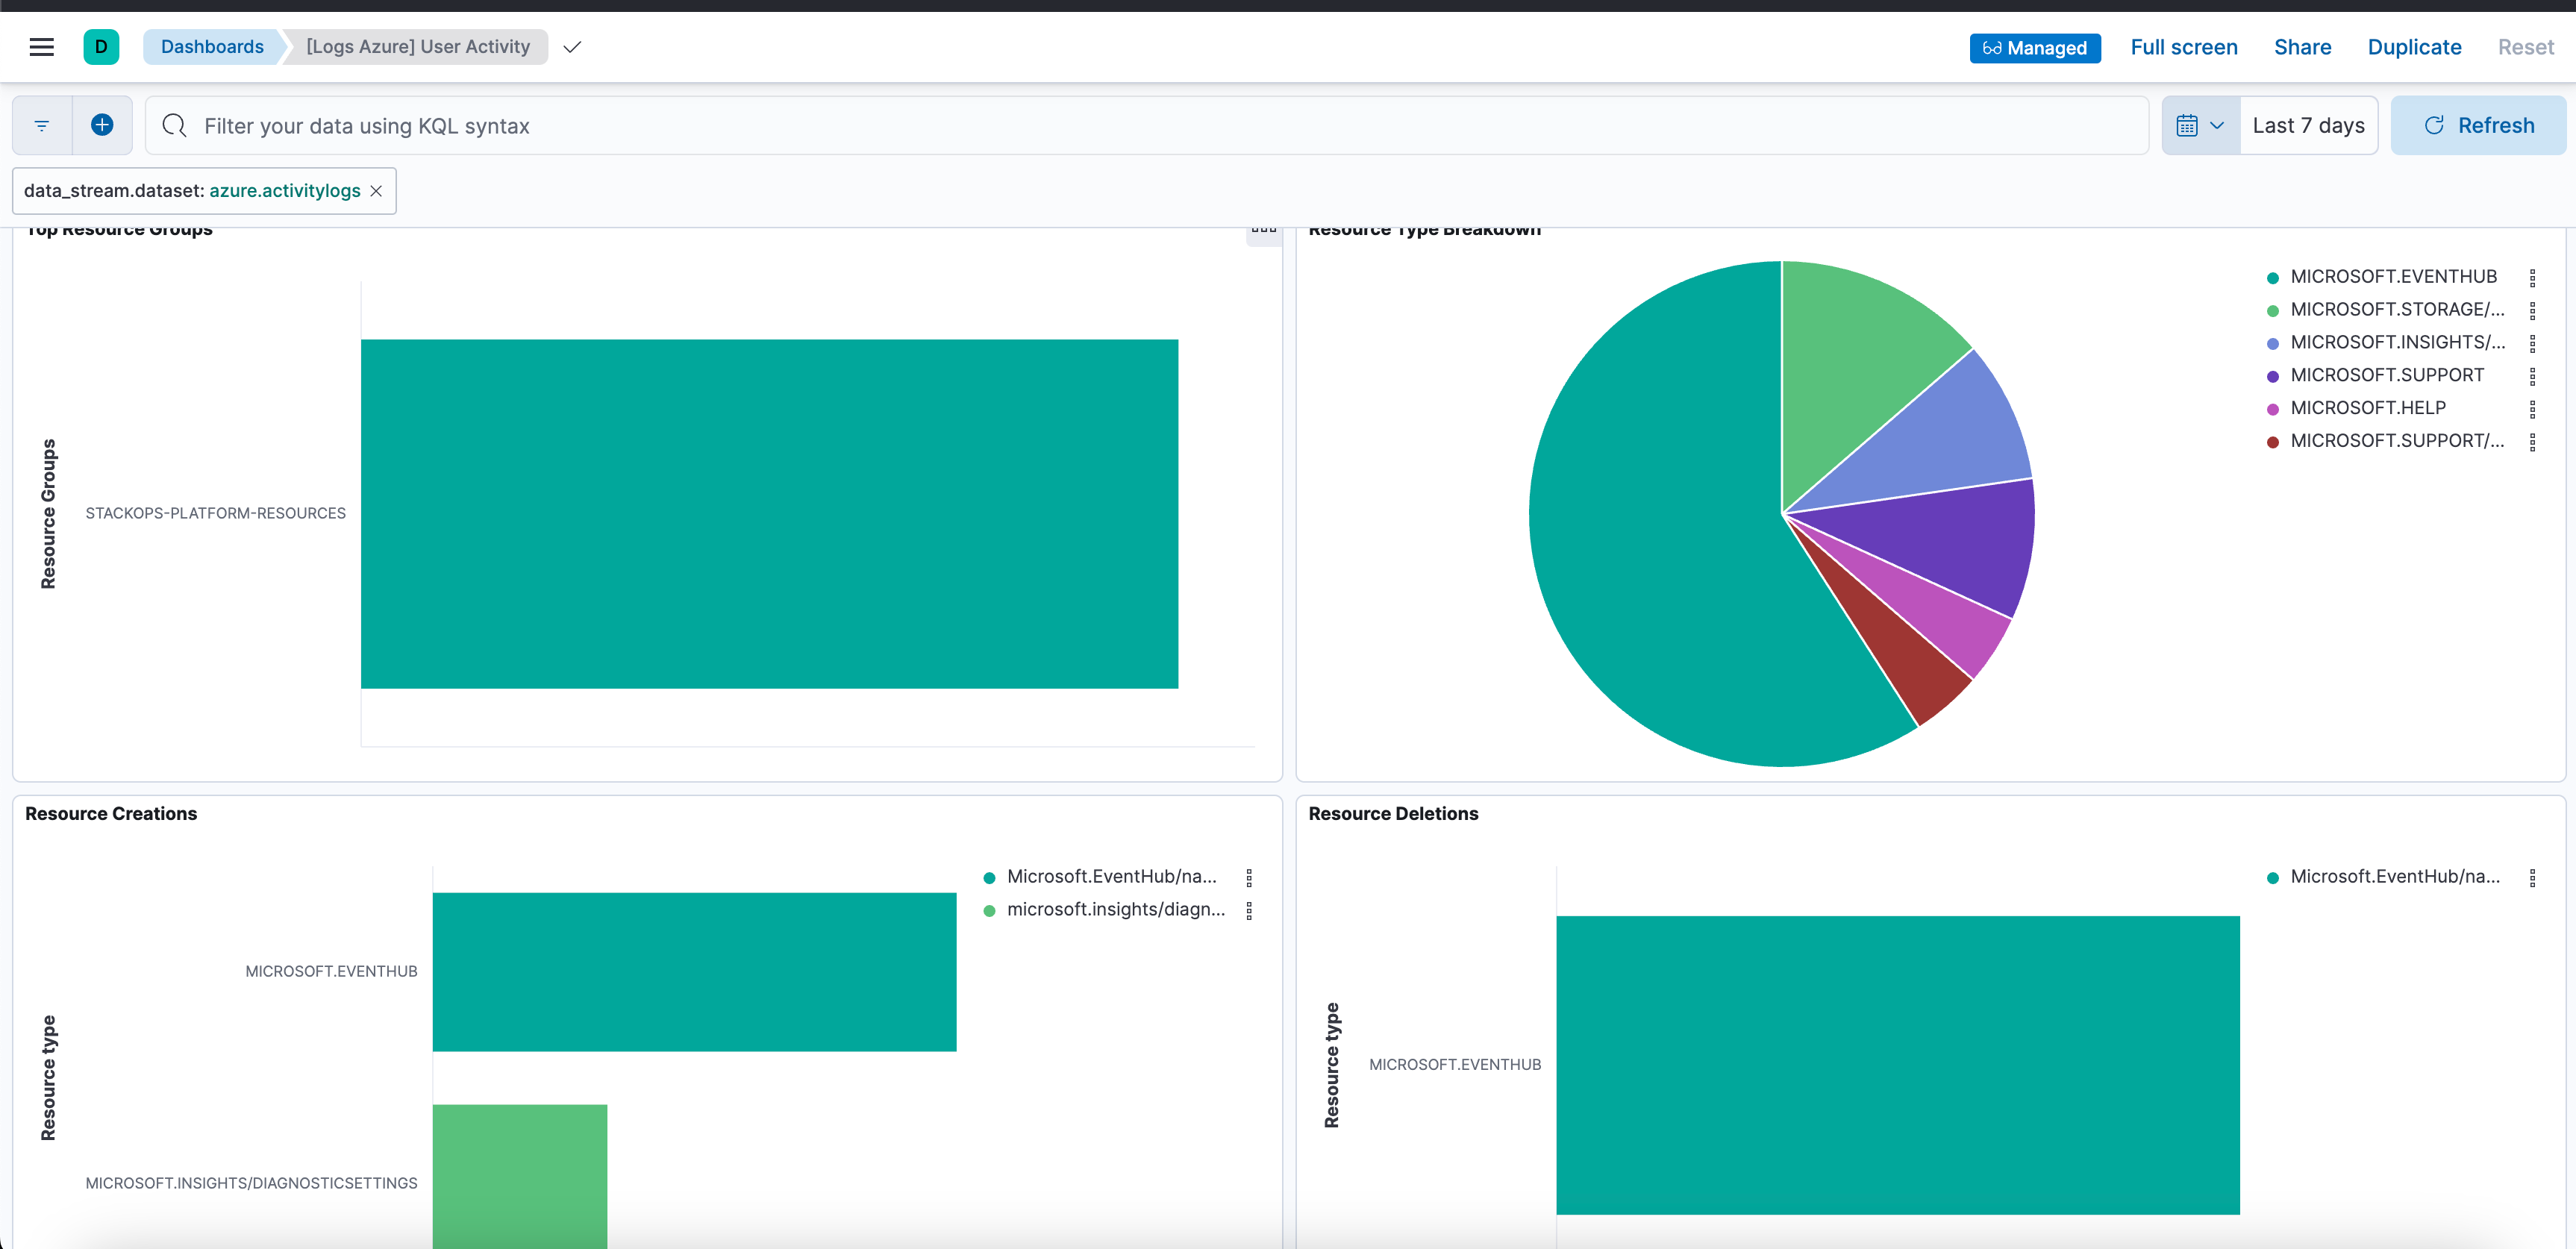Toggle the MICROSOFT.SUPPORT legend entry
The width and height of the screenshot is (2576, 1249).
[2388, 375]
